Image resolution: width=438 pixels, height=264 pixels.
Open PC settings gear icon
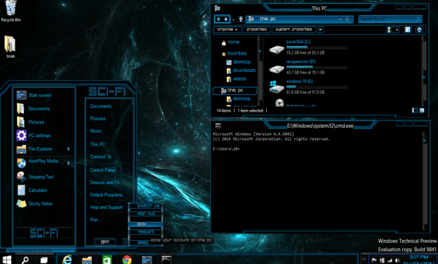(21, 135)
